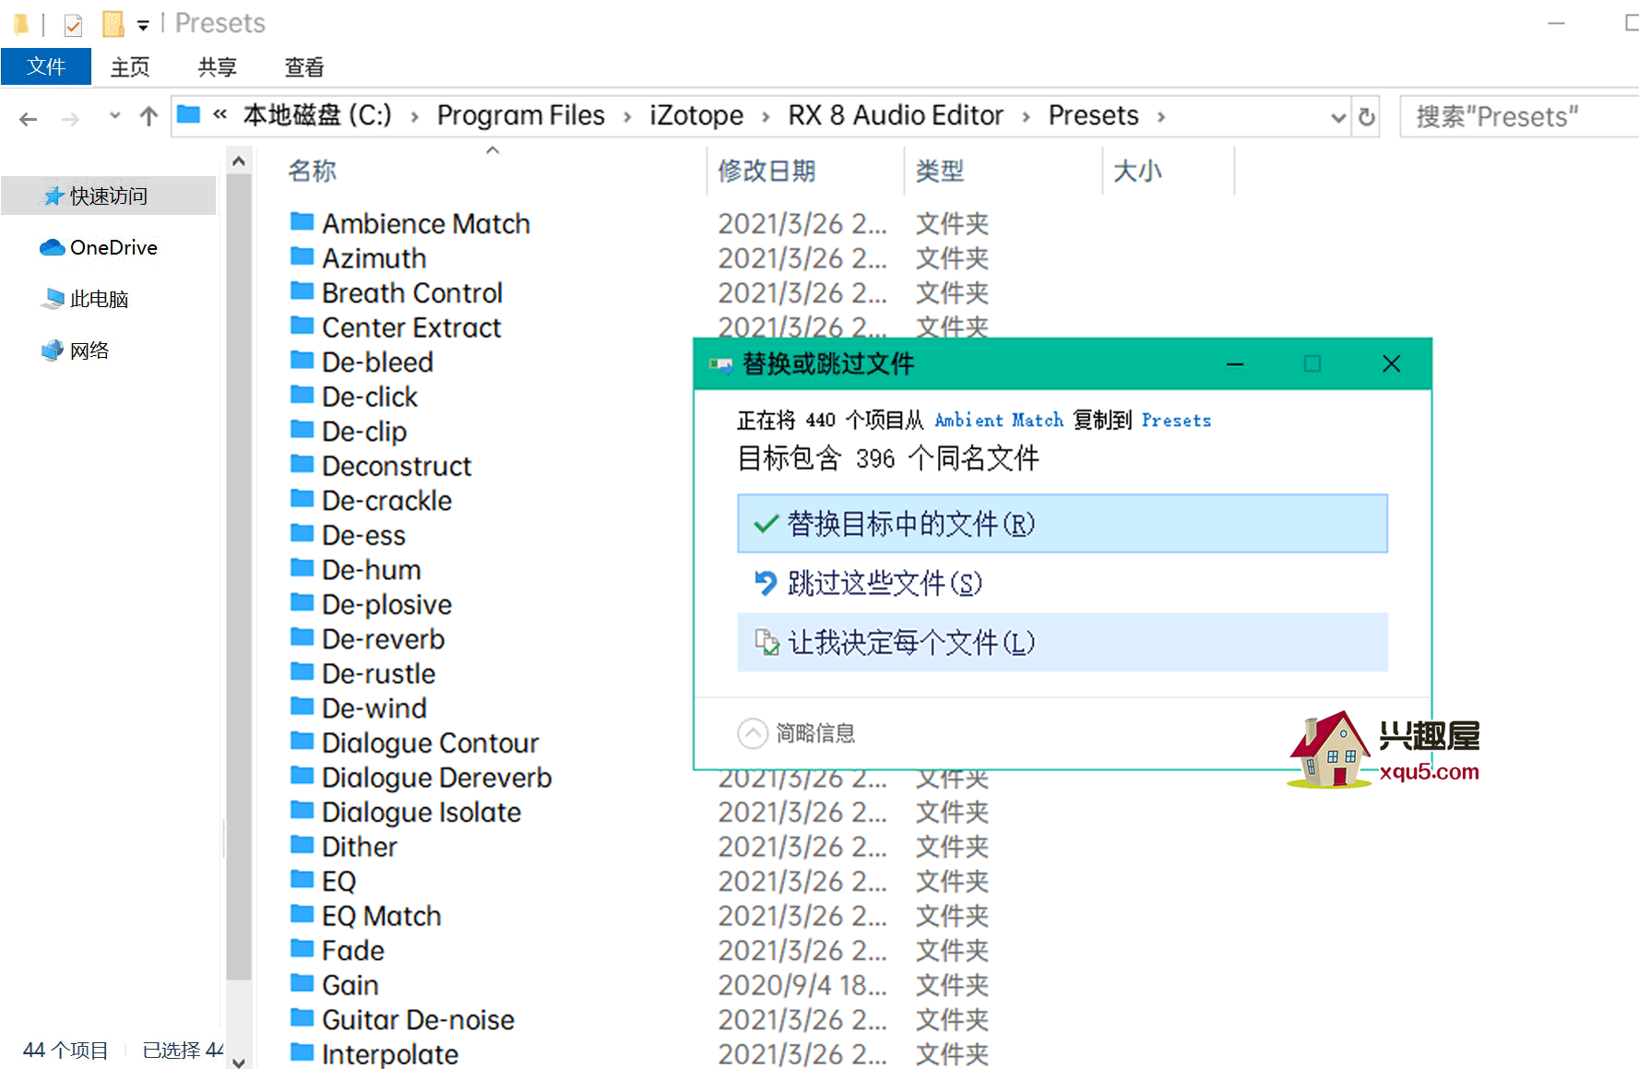Viewport: 1639px width, 1069px height.
Task: Go up one folder level
Action: tap(148, 116)
